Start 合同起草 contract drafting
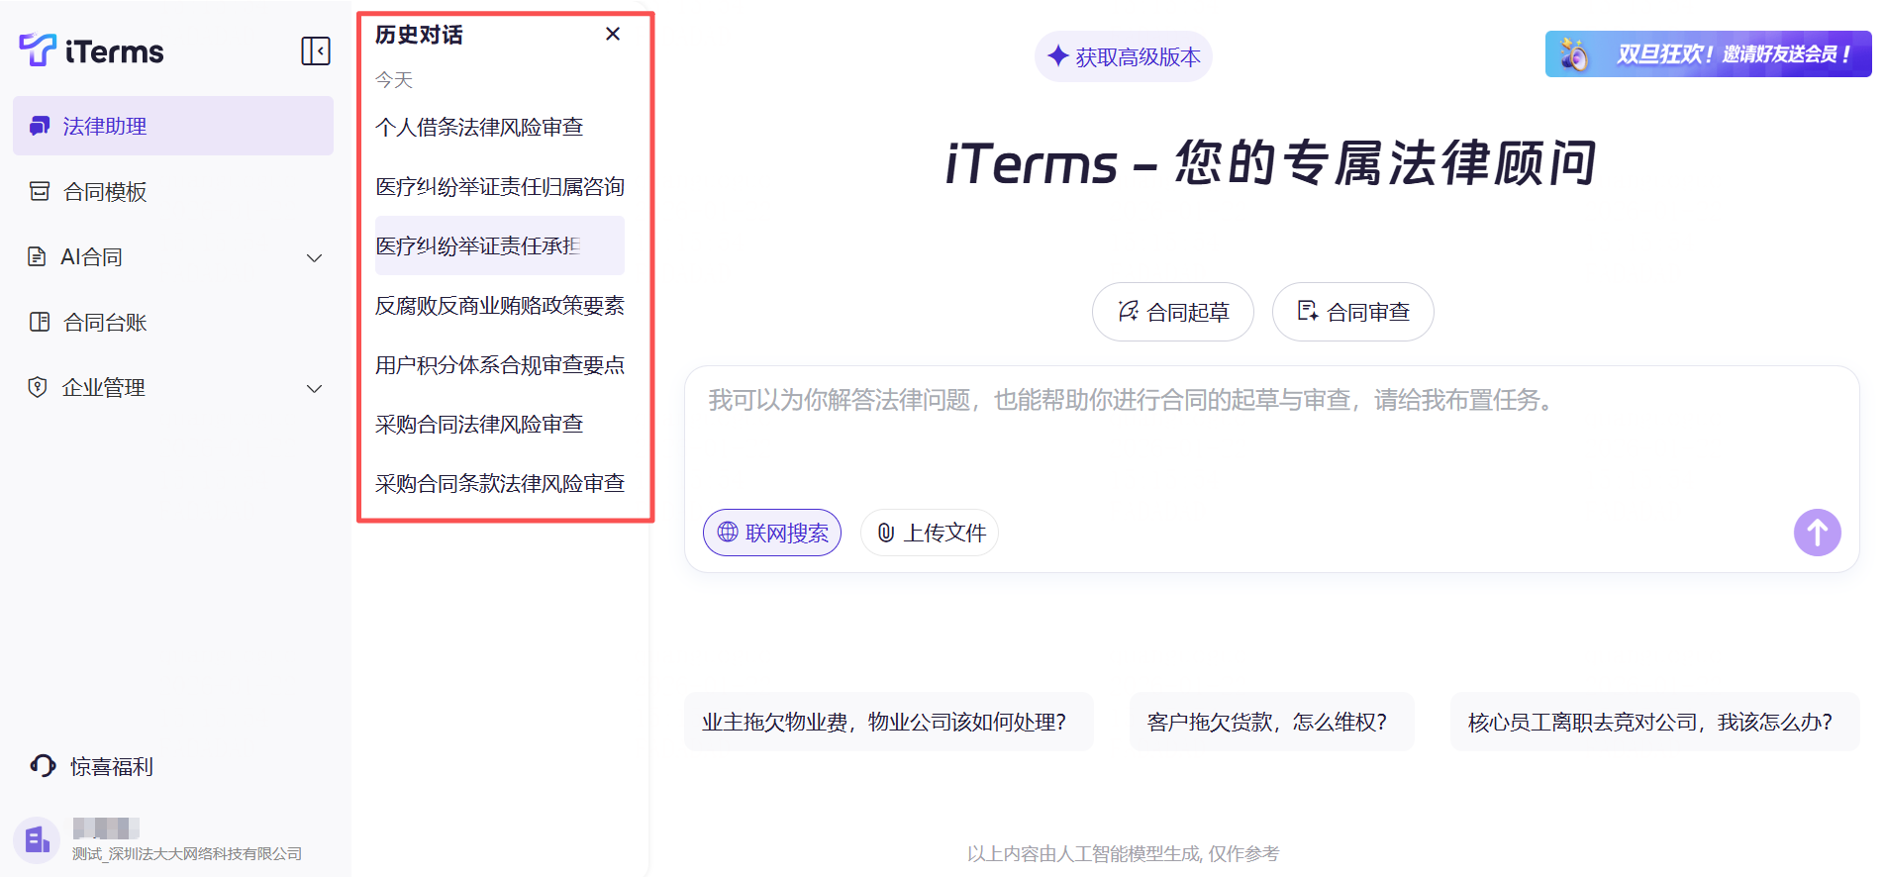 tap(1173, 312)
